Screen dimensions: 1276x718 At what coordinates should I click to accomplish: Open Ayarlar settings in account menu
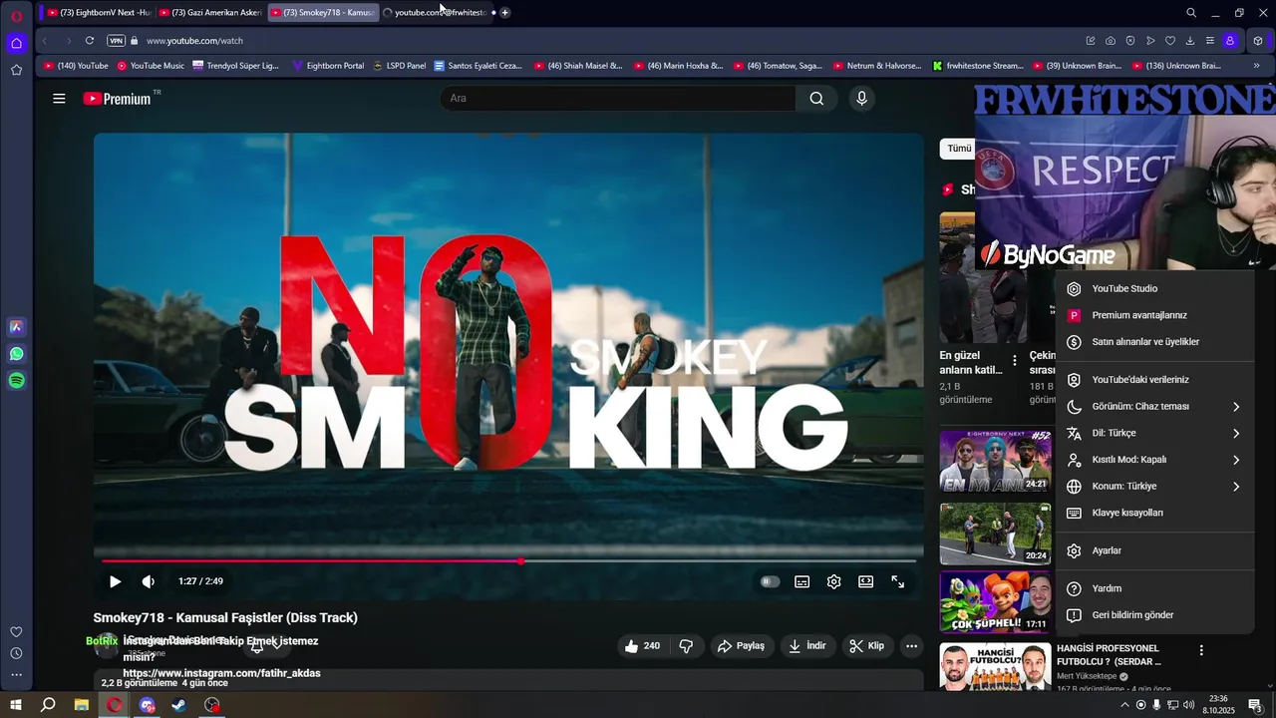(x=1154, y=551)
